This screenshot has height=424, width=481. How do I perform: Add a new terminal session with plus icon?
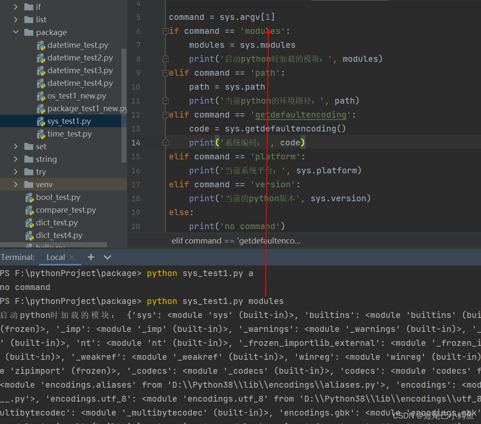(91, 257)
